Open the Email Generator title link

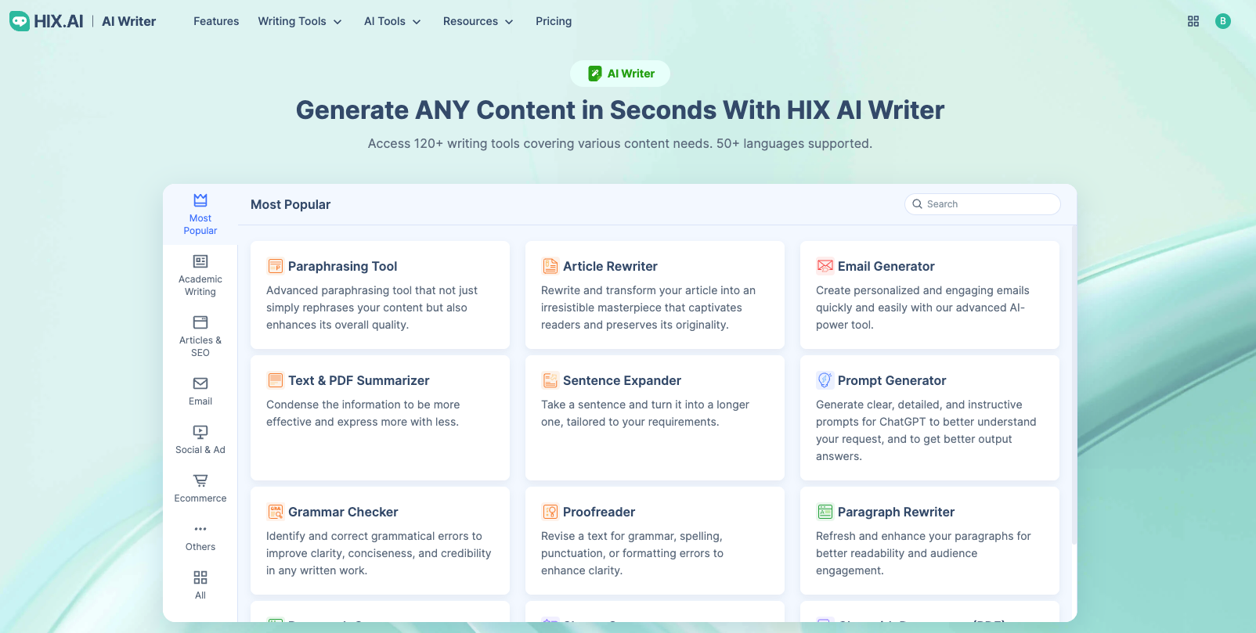coord(886,266)
